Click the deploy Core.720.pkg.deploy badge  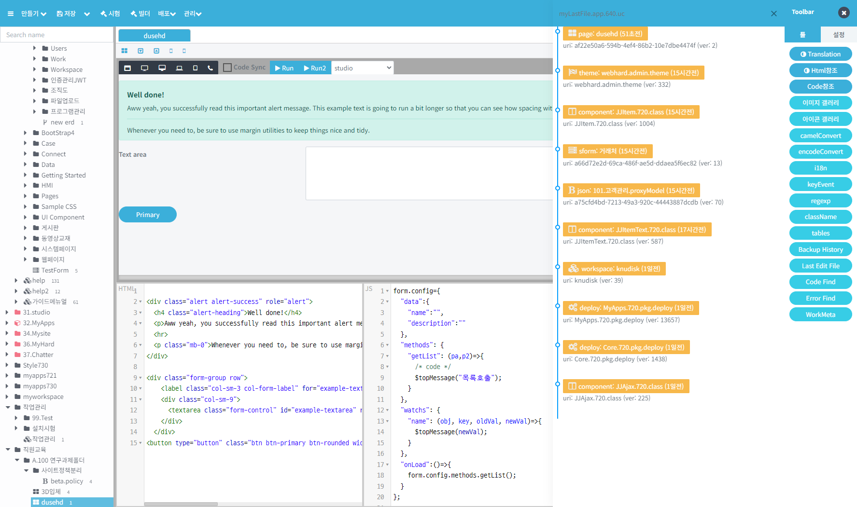click(x=626, y=347)
